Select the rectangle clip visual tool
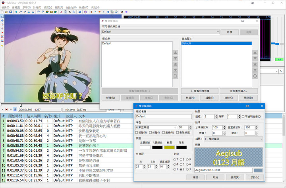The width and height of the screenshot is (286, 188). coord(2,37)
